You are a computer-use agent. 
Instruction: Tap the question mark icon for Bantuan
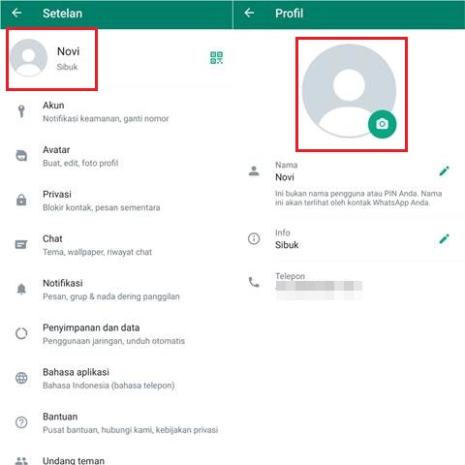(x=21, y=422)
